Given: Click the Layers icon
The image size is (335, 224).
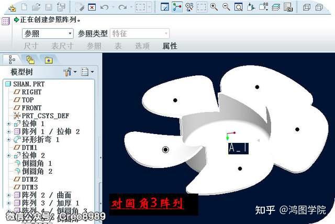Looking at the screenshot, I should coord(276,7).
